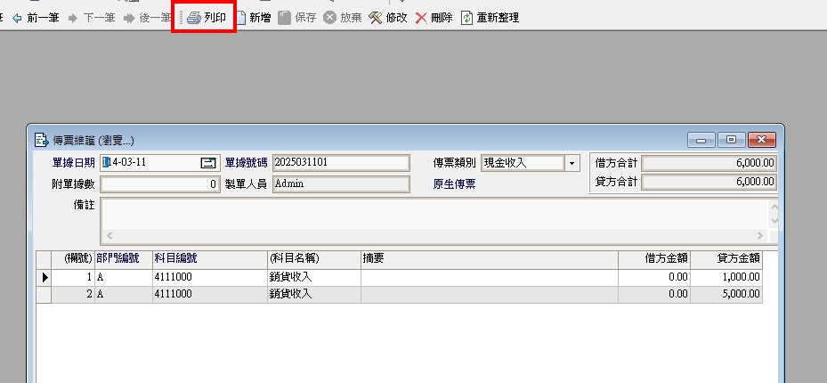
Task: Click the 列印 print icon
Action: point(194,18)
